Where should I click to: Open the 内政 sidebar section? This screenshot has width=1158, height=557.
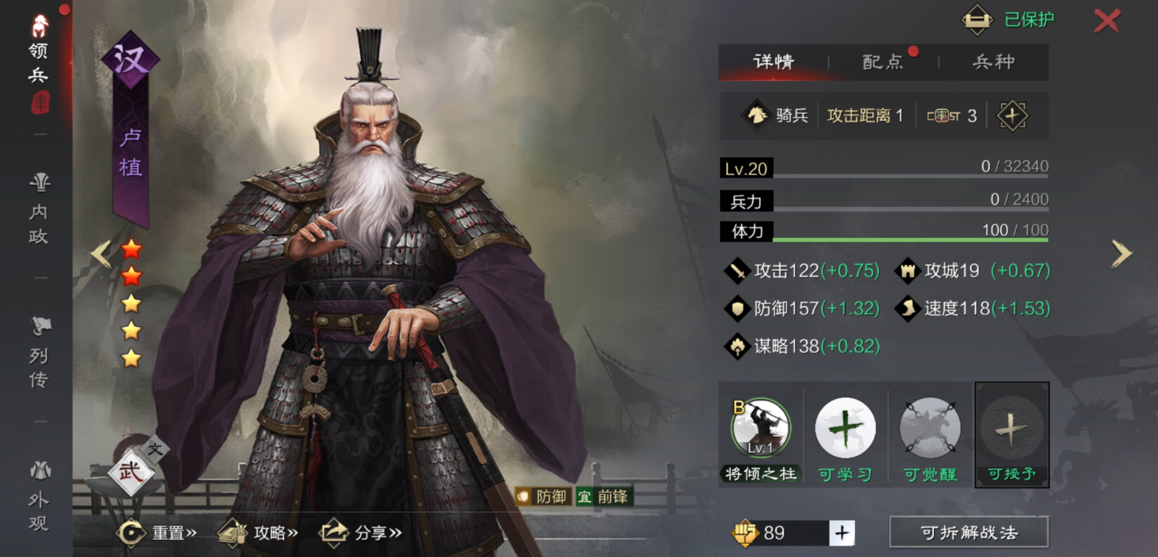39,209
